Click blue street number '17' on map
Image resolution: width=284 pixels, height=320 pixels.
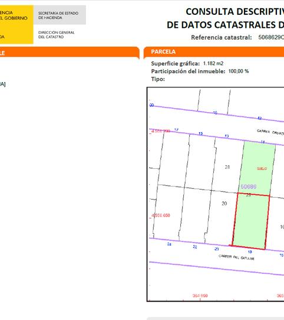pyautogui.click(x=176, y=130)
